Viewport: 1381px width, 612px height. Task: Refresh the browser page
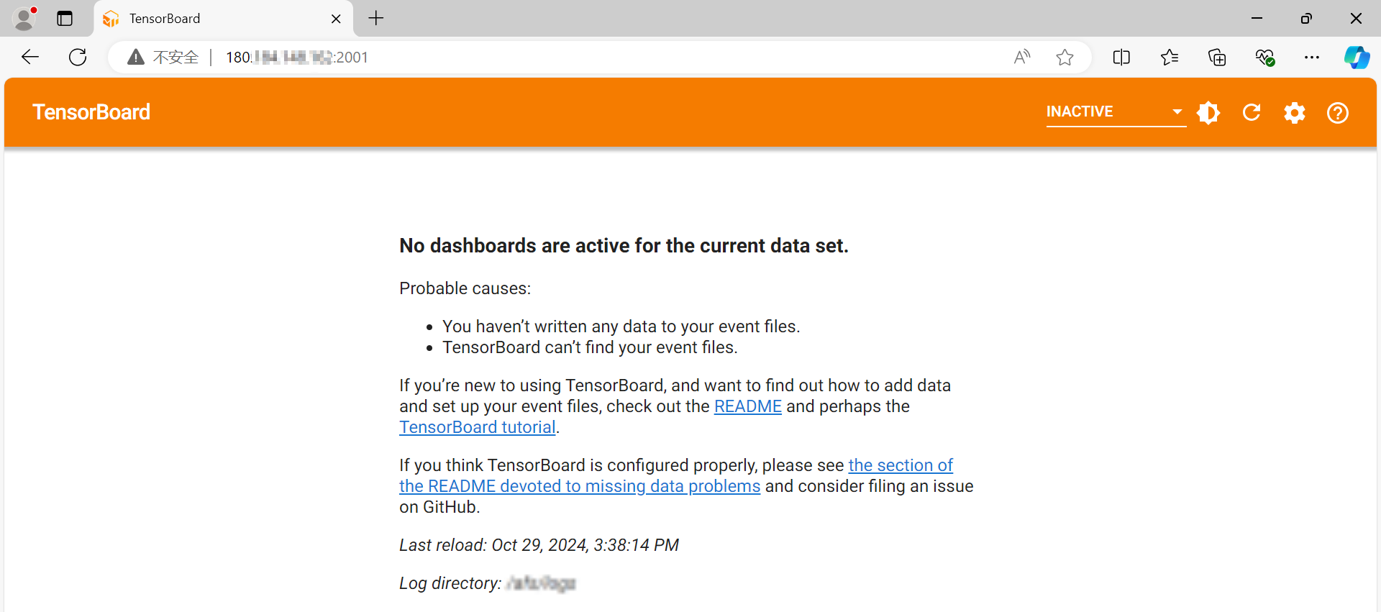tap(78, 58)
